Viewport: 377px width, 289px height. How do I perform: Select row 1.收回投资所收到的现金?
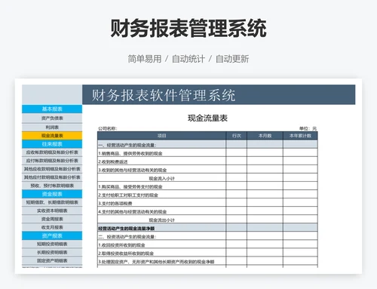point(207,244)
